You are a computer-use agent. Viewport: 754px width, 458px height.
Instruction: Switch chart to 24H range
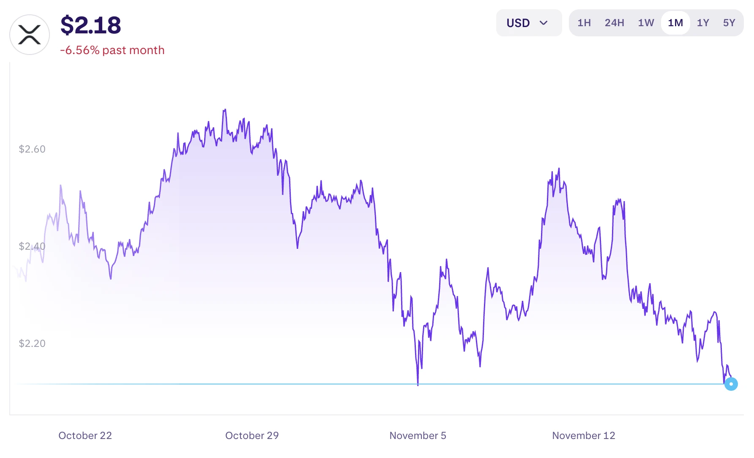(614, 23)
